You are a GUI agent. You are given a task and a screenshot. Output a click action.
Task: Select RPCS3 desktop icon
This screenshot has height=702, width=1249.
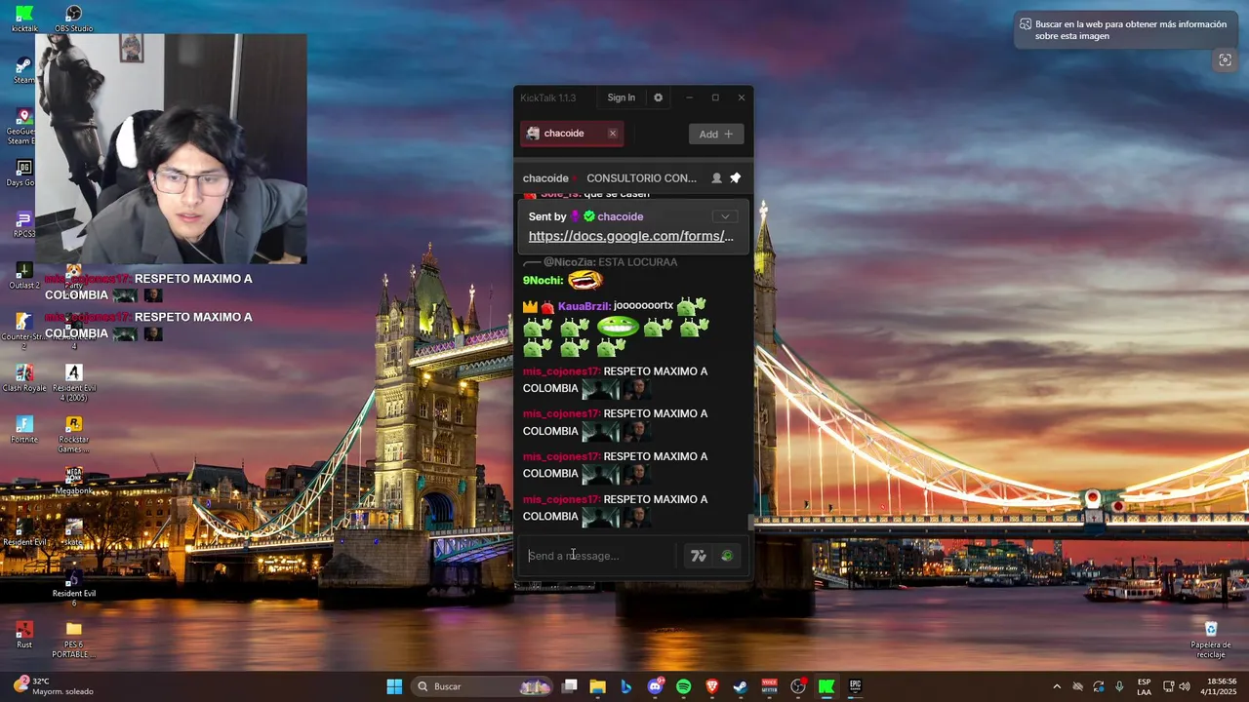coord(24,224)
